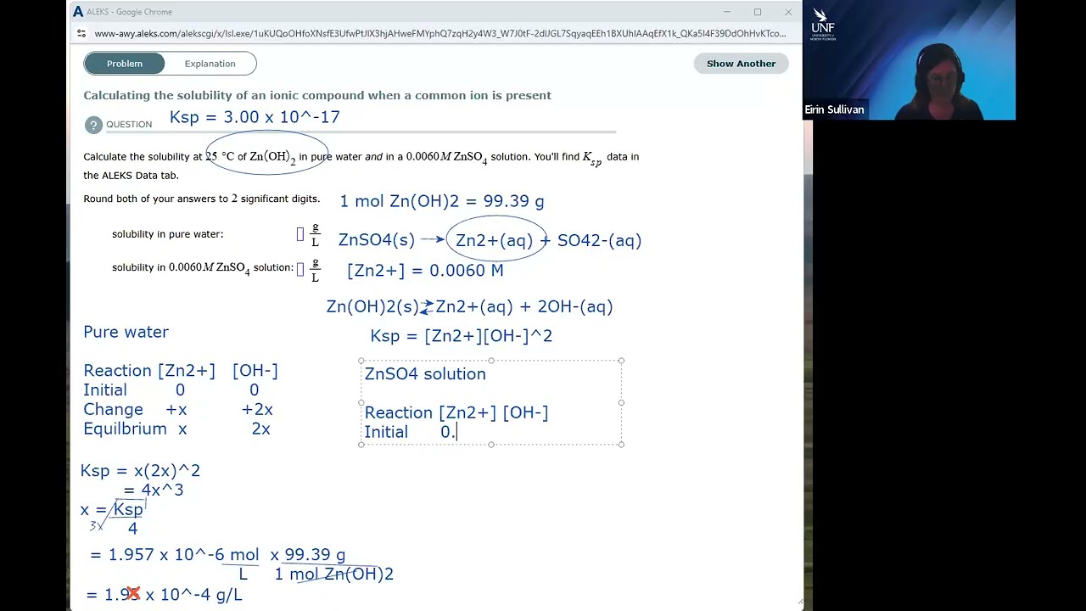Click the 'Ksp = 3.00 x 10^-17' annotation
Viewport: 1086px width, 611px height.
click(x=255, y=117)
